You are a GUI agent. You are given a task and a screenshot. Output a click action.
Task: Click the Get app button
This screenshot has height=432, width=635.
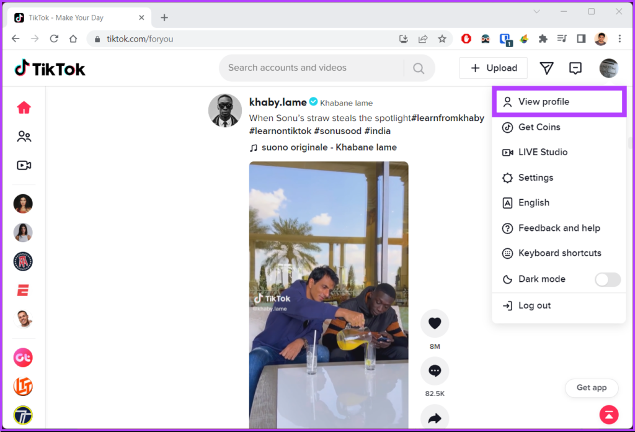tap(591, 388)
